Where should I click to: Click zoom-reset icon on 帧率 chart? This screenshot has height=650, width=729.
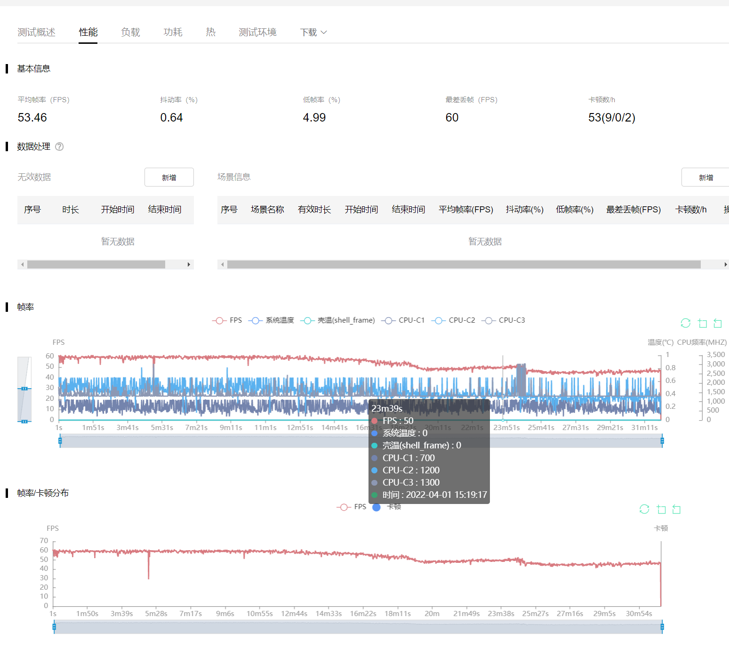(x=718, y=323)
